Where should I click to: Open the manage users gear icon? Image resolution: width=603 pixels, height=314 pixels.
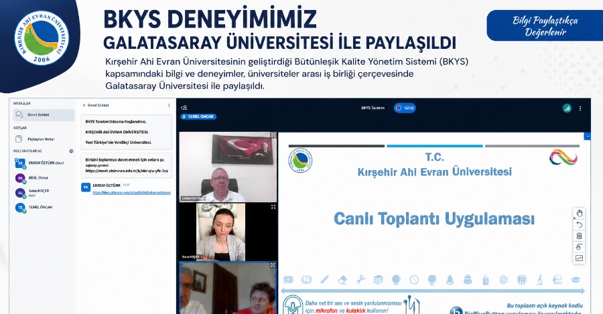[x=71, y=151]
